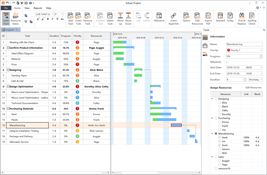Apply italic formatting
Screen dimensions: 267x175
tap(53, 19)
